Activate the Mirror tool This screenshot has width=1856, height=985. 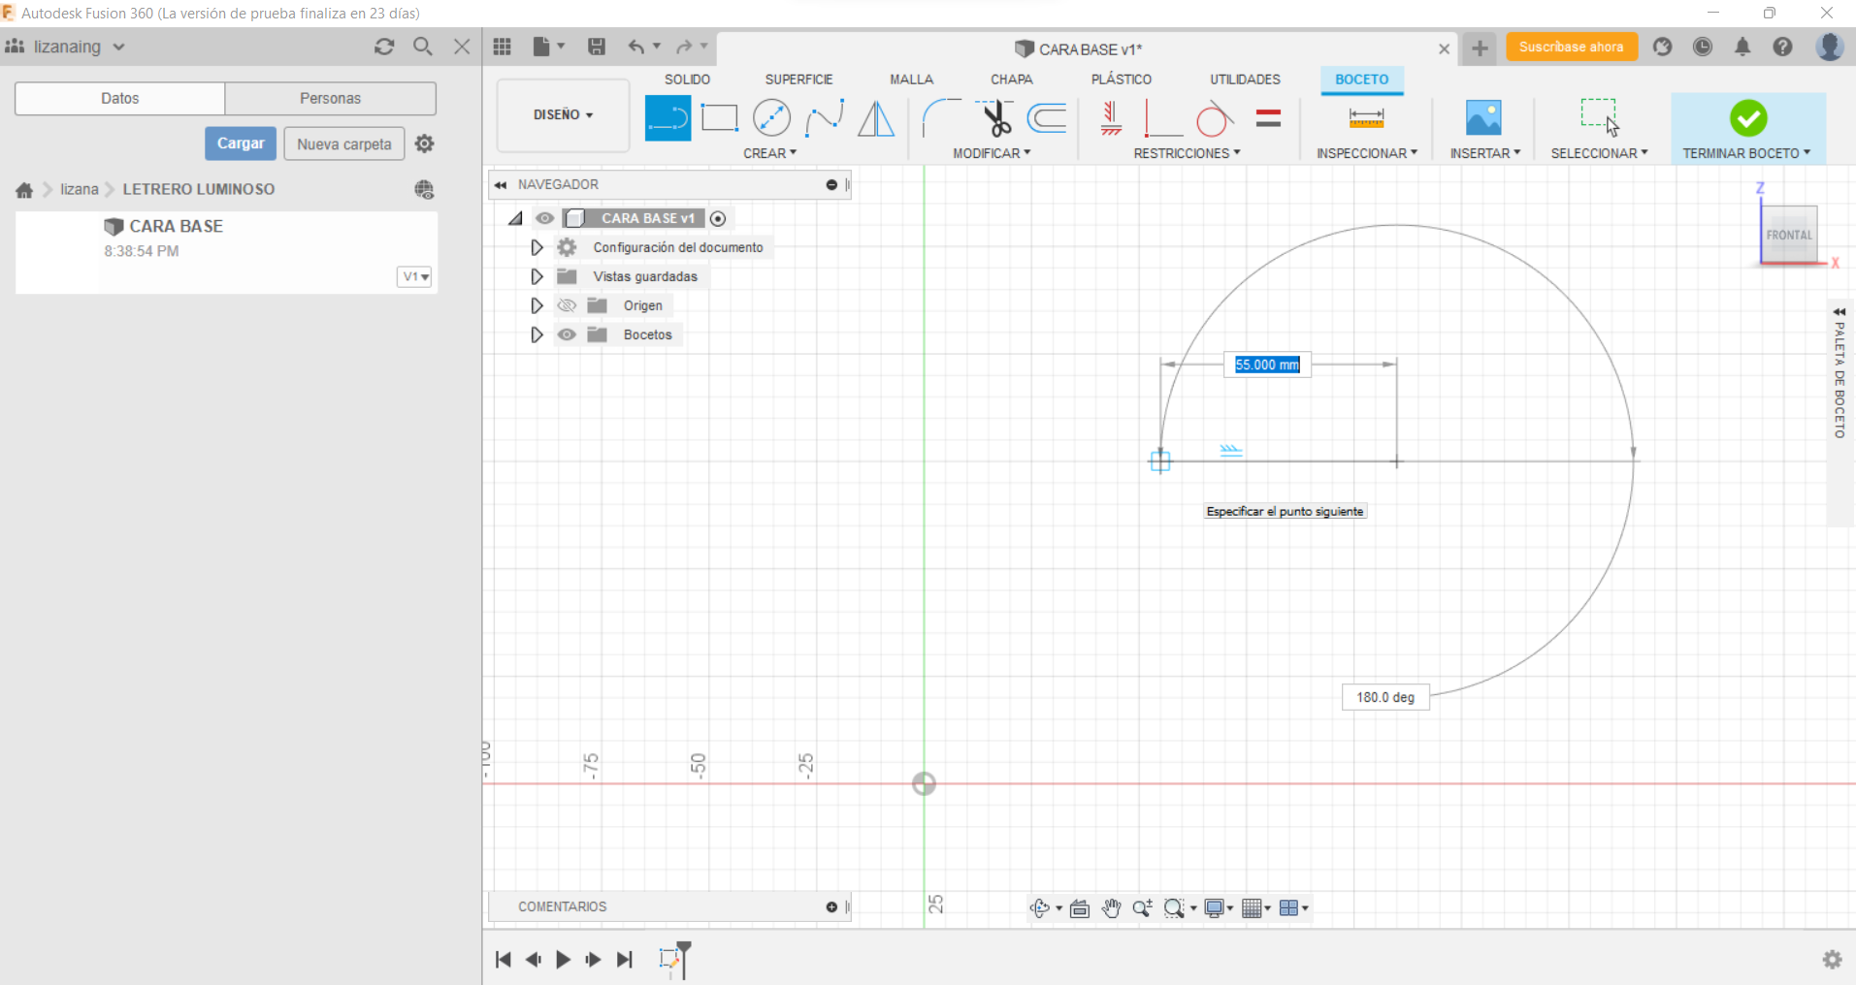pos(876,118)
